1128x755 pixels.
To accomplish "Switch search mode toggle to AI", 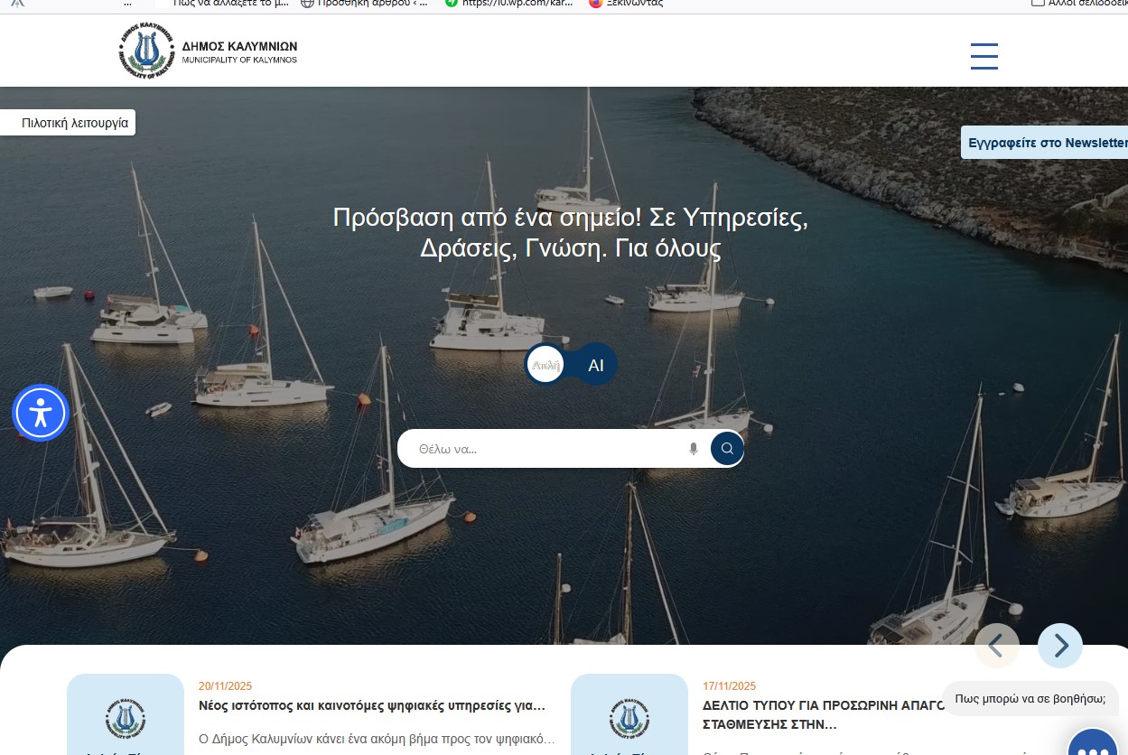I will pos(596,365).
